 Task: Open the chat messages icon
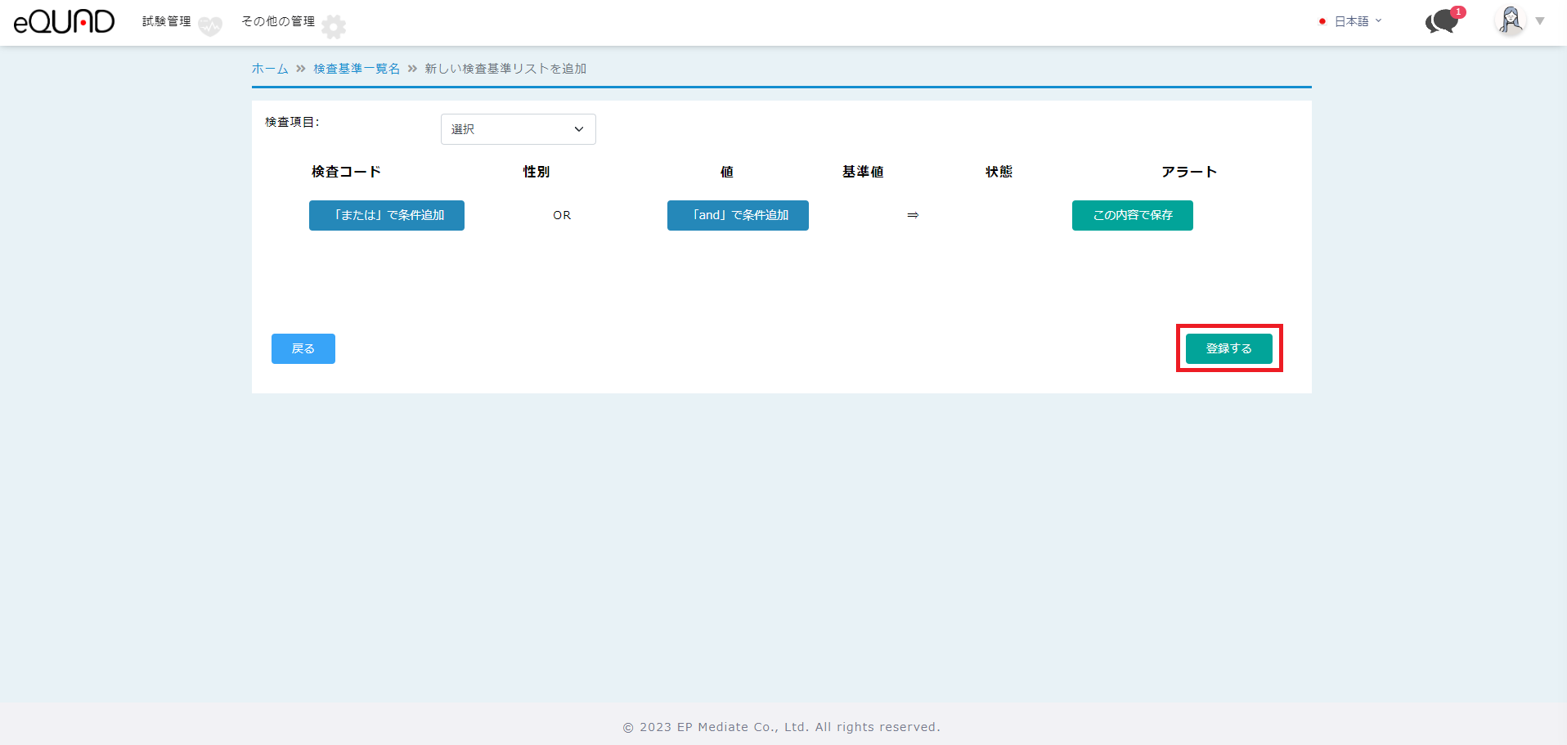[1440, 23]
